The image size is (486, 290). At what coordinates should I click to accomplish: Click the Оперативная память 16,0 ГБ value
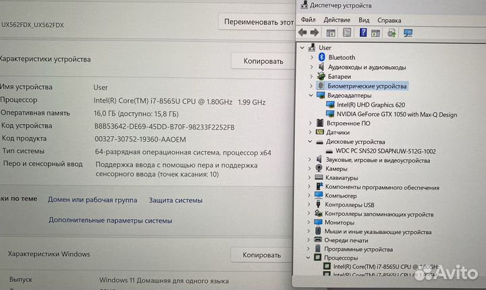[x=136, y=114]
